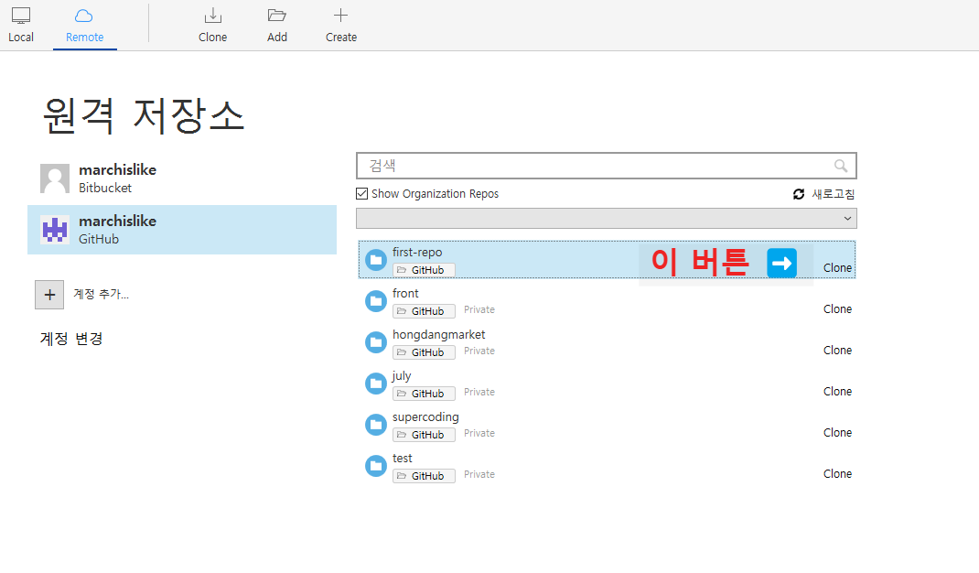Focus the 검색 search field

607,166
